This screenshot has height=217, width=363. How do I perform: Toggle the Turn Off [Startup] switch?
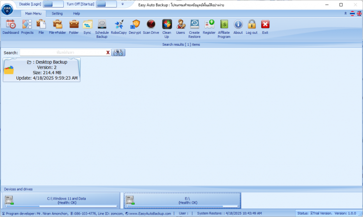[106, 4]
